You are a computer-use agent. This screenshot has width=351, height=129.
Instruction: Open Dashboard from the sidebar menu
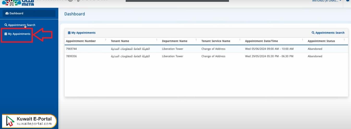coord(16,13)
